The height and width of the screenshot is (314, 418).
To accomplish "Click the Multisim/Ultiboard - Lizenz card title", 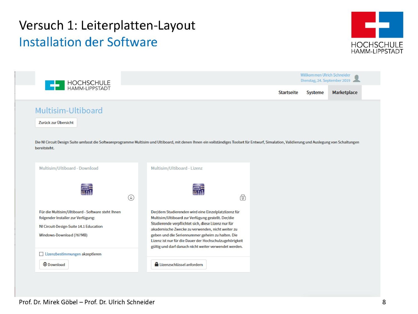I will point(177,168).
